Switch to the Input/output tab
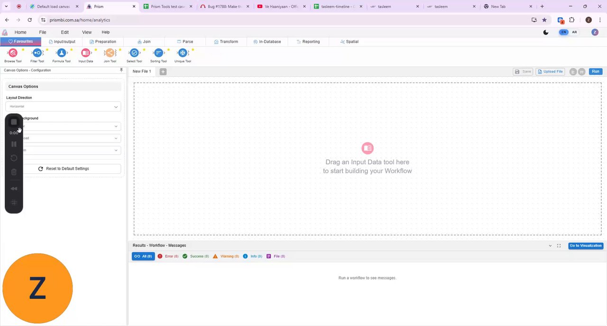The width and height of the screenshot is (607, 326). (x=62, y=42)
